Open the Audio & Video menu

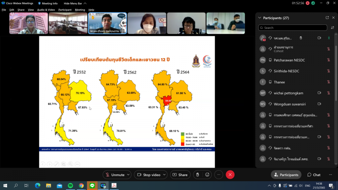pyautogui.click(x=46, y=10)
